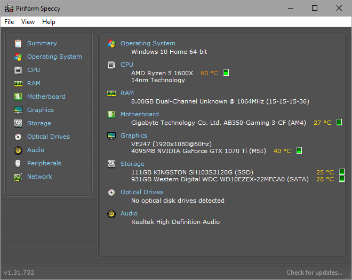The height and width of the screenshot is (280, 352).
Task: Open the View menu
Action: tap(28, 22)
